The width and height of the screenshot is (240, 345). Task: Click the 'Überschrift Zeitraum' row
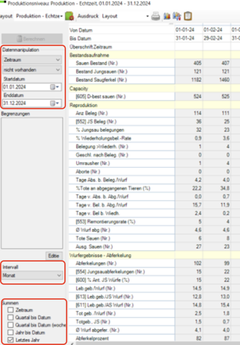click(122, 47)
